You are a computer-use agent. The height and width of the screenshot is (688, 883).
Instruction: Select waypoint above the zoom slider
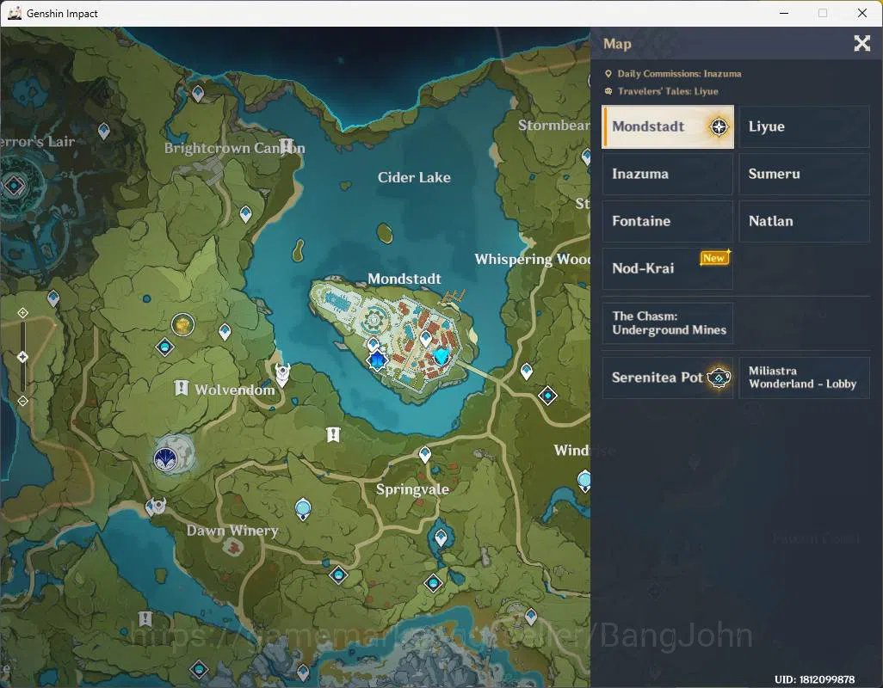tap(53, 298)
